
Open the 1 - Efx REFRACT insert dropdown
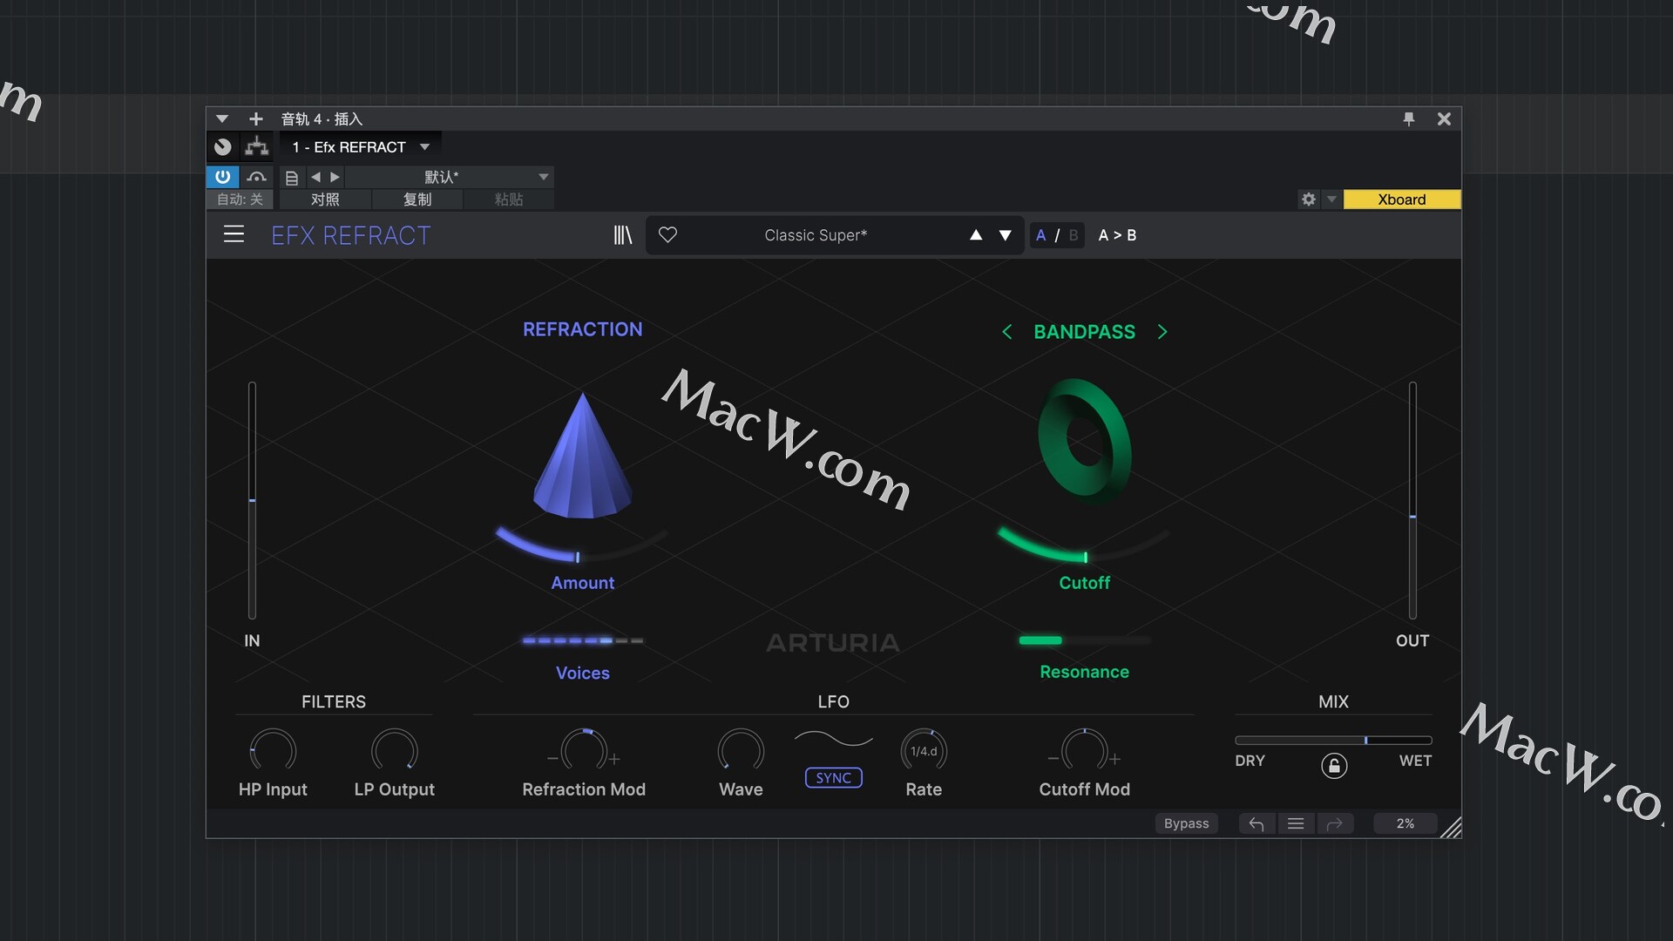pyautogui.click(x=361, y=146)
